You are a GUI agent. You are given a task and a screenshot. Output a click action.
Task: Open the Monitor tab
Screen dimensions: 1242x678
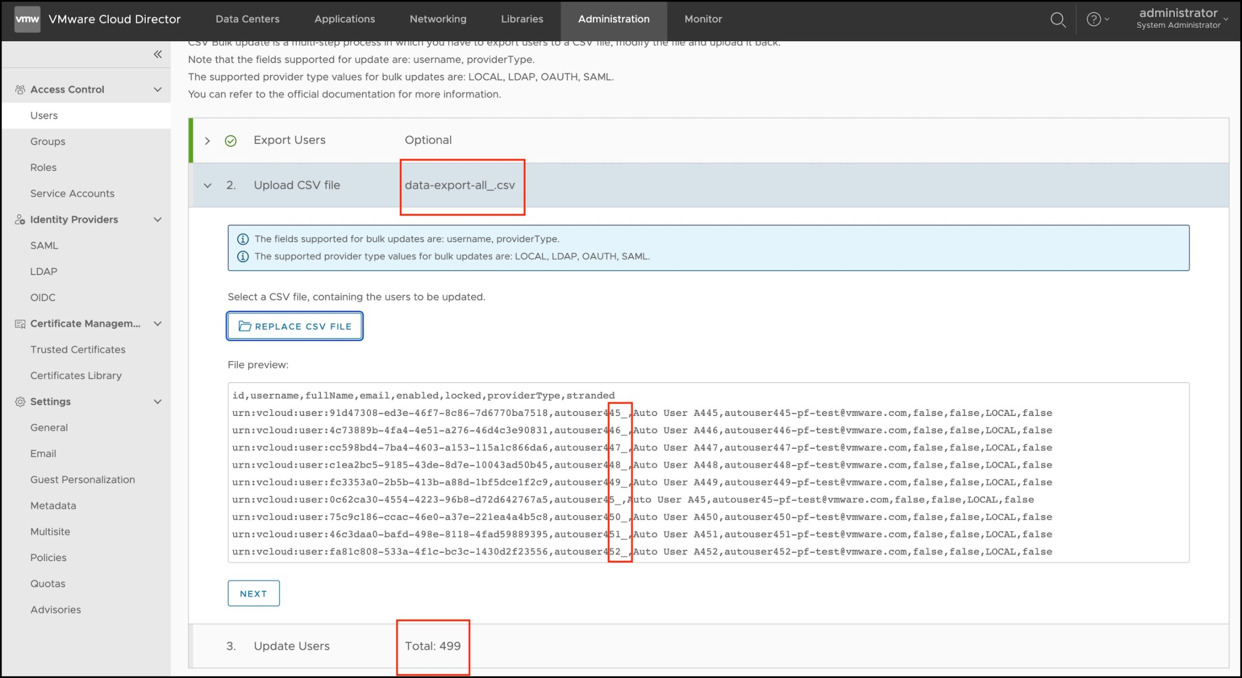click(703, 19)
